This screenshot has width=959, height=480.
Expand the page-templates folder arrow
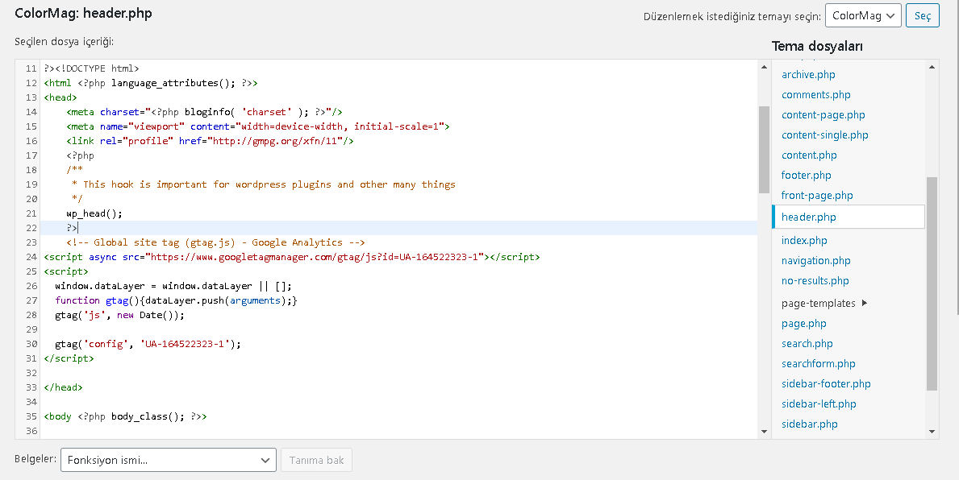tap(864, 303)
